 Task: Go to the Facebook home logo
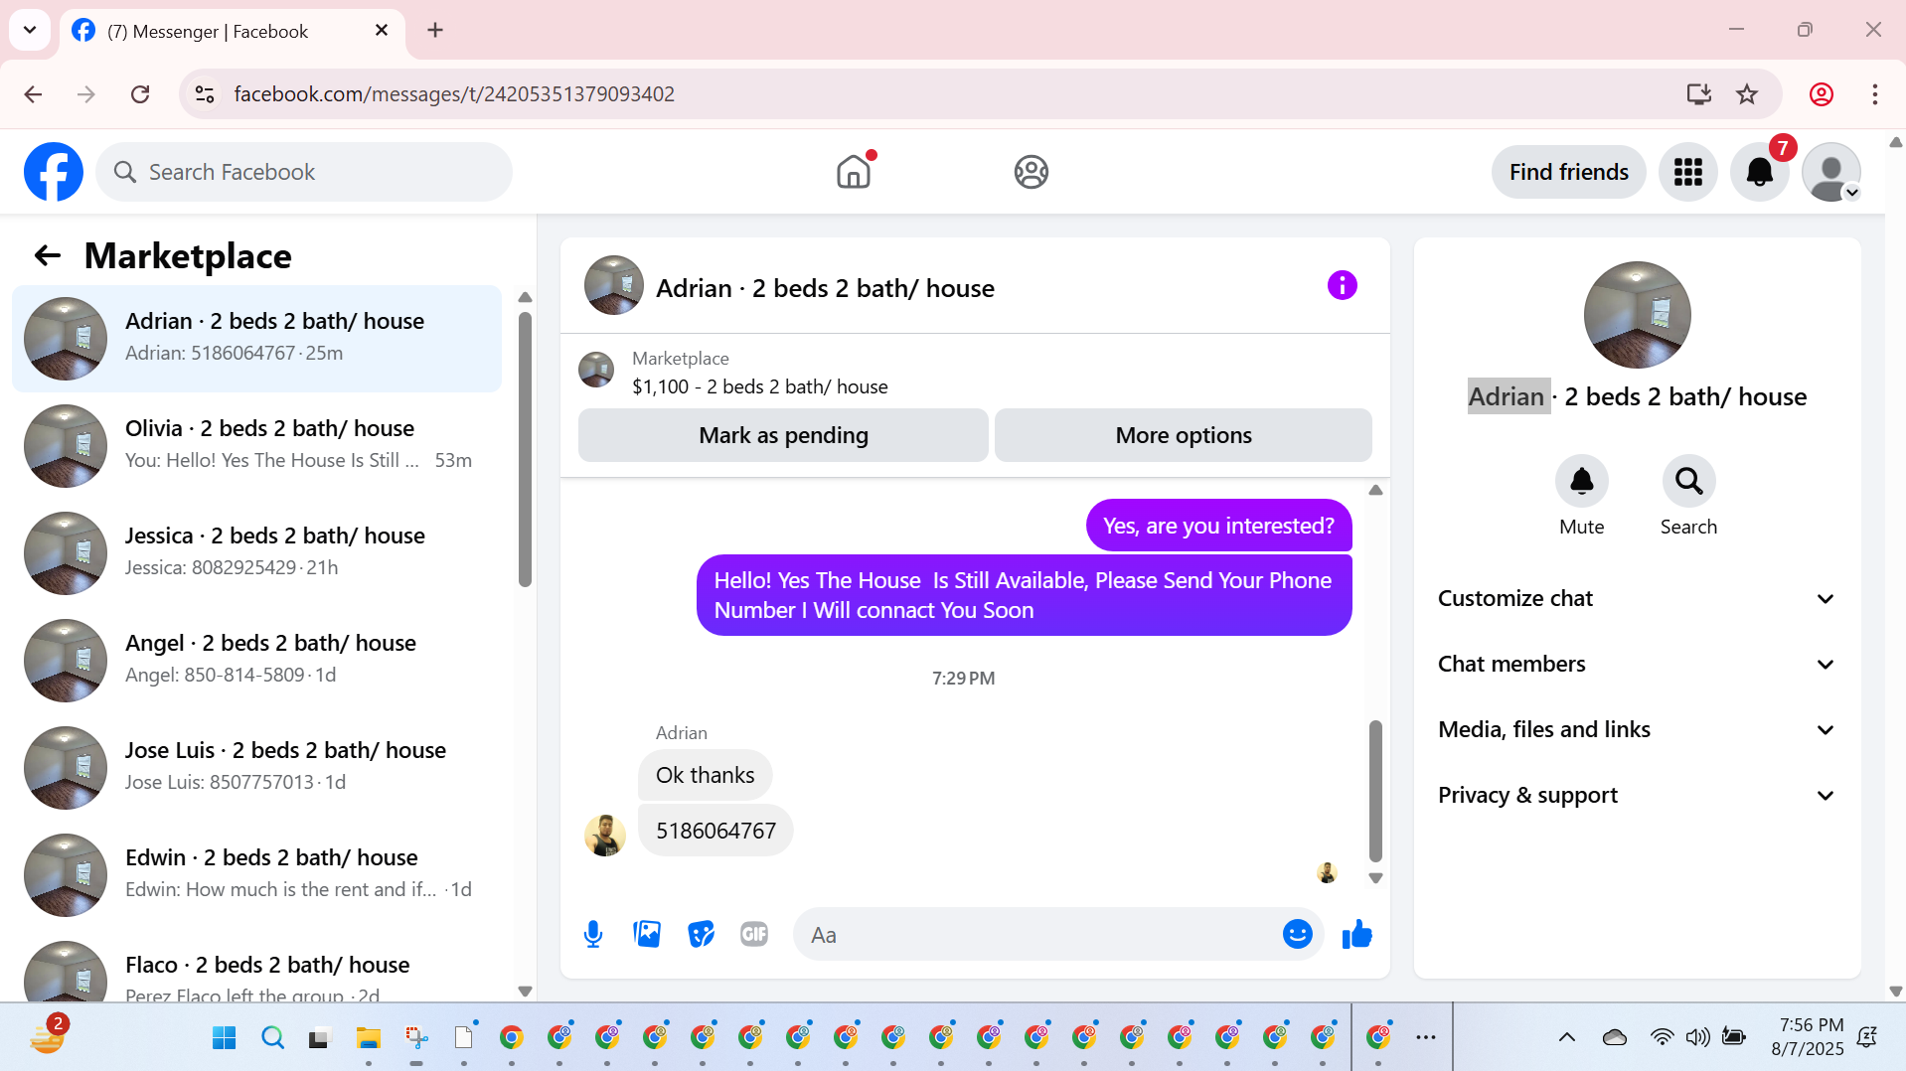(x=54, y=172)
